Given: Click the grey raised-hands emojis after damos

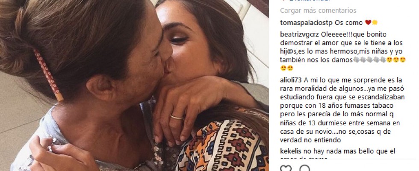Looking at the screenshot, I should click(369, 60).
